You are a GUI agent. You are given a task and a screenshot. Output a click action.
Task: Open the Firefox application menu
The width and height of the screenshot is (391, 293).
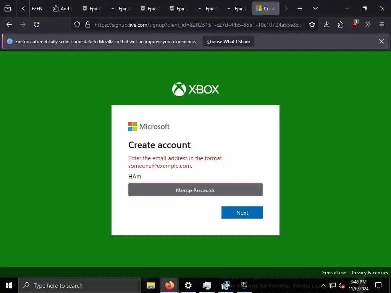pos(381,24)
